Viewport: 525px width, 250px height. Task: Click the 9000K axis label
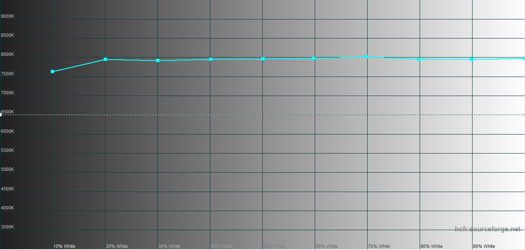pyautogui.click(x=8, y=16)
